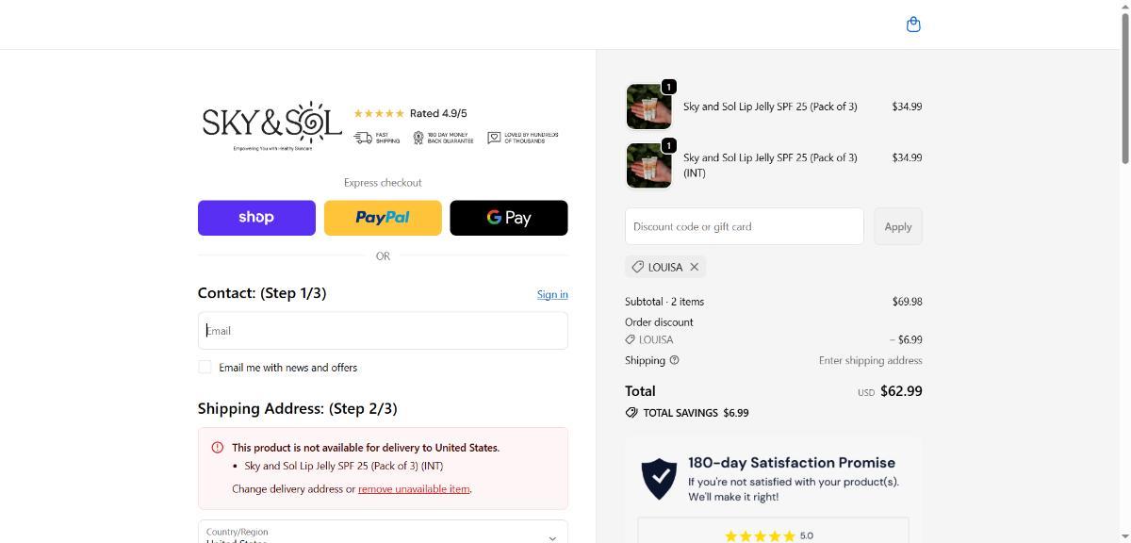Click the fast shipping truck icon
This screenshot has height=543, width=1131.
pyautogui.click(x=363, y=138)
